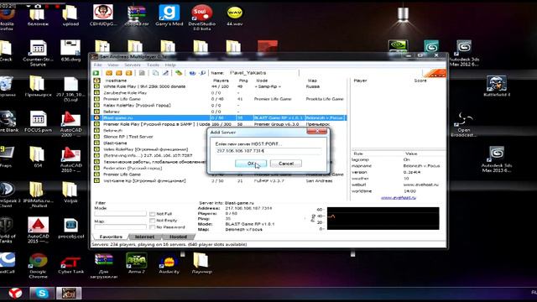
Task: Open the upload folder on desktop
Action: [x=70, y=16]
